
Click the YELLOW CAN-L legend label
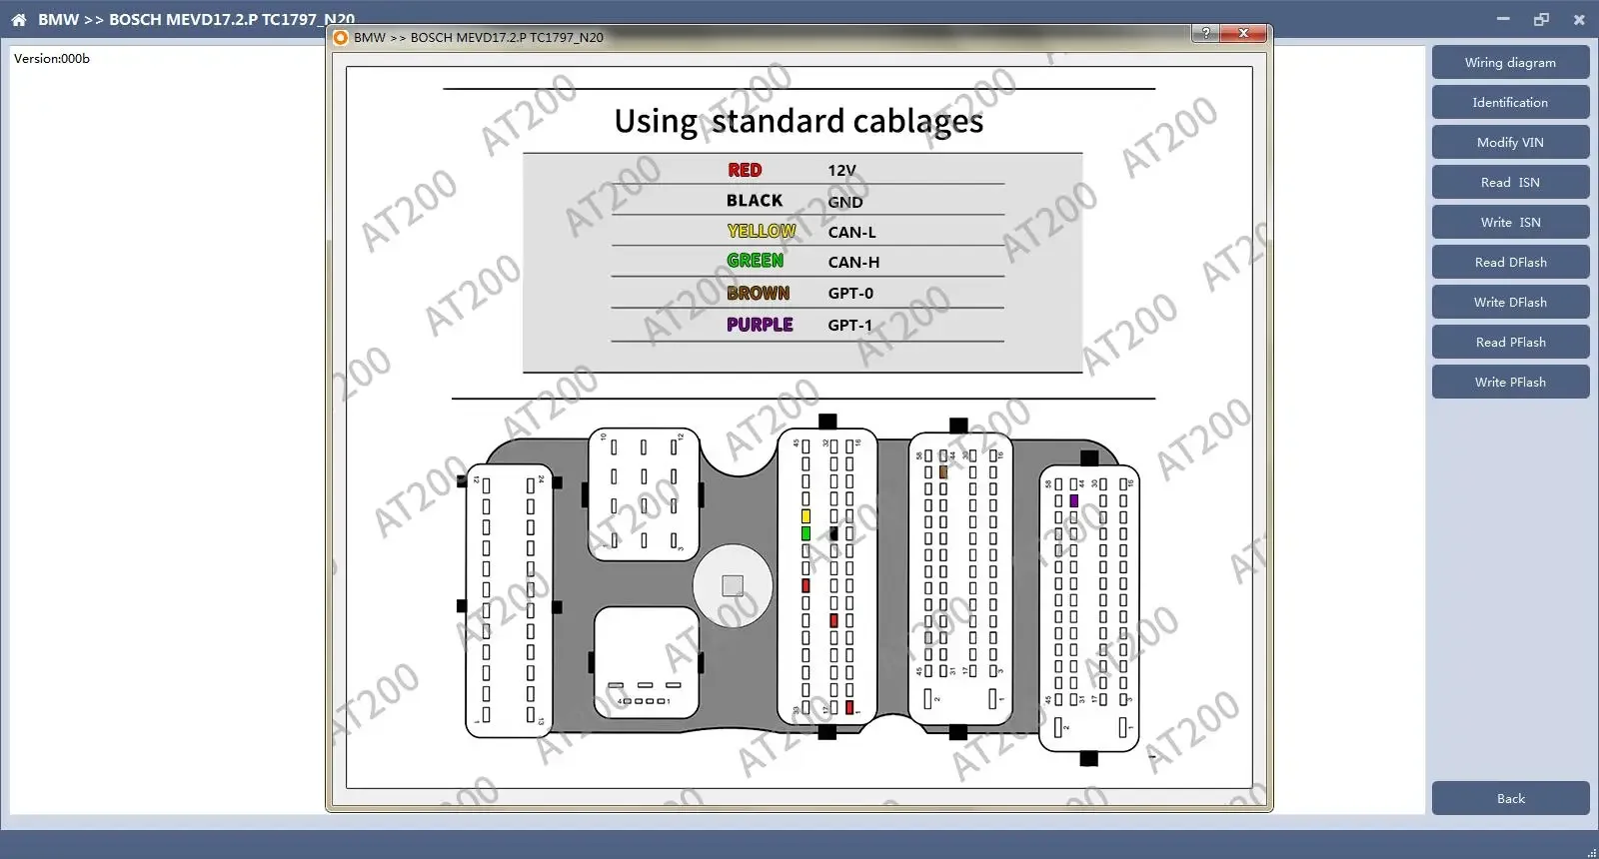click(x=762, y=231)
